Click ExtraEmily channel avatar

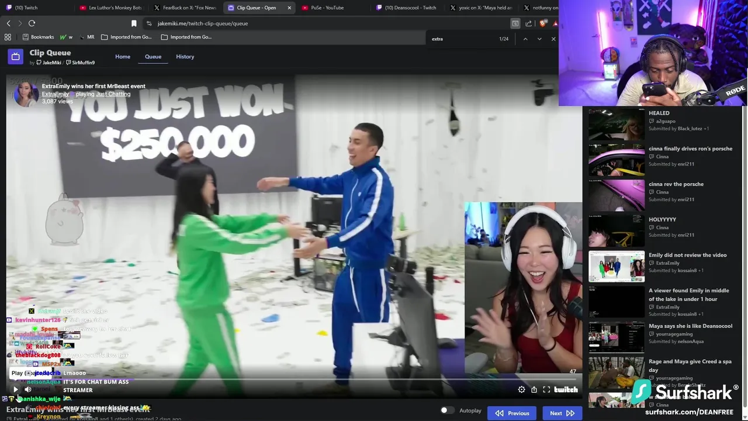click(x=26, y=94)
